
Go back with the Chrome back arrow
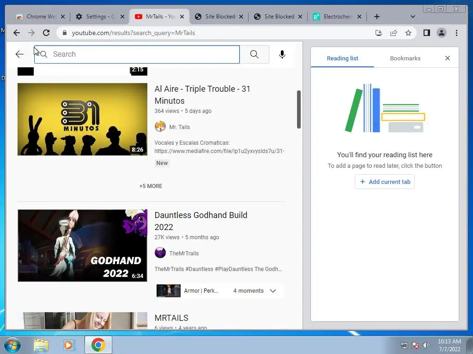(x=17, y=33)
